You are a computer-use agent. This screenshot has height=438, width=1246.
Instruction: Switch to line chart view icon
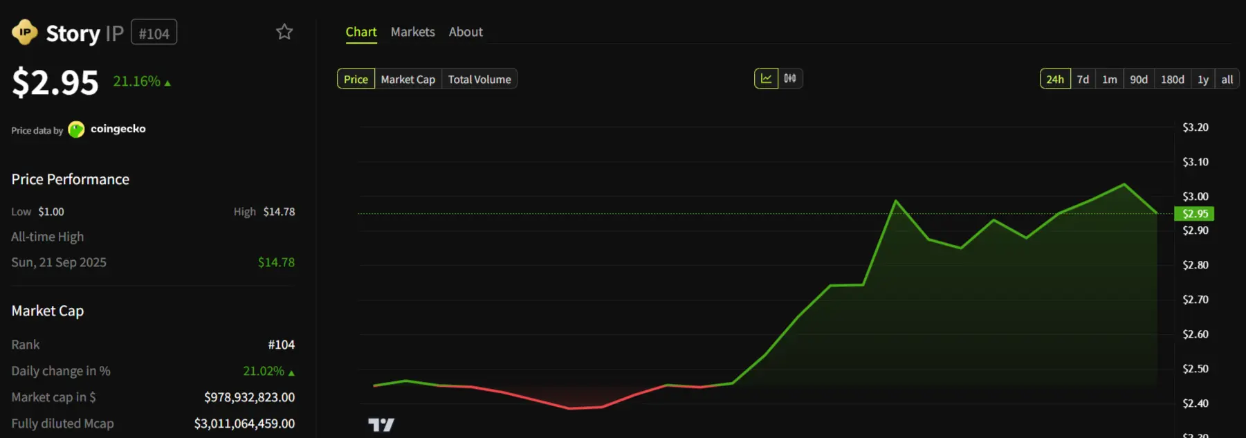click(x=766, y=78)
